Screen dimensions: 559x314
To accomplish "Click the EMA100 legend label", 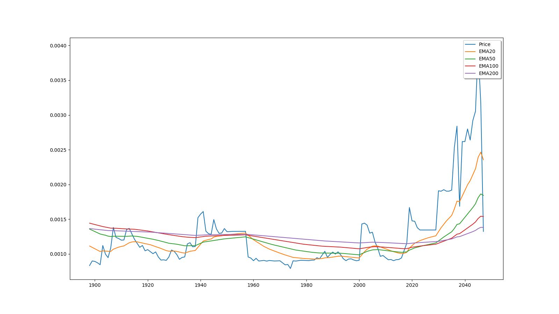I will click(488, 66).
